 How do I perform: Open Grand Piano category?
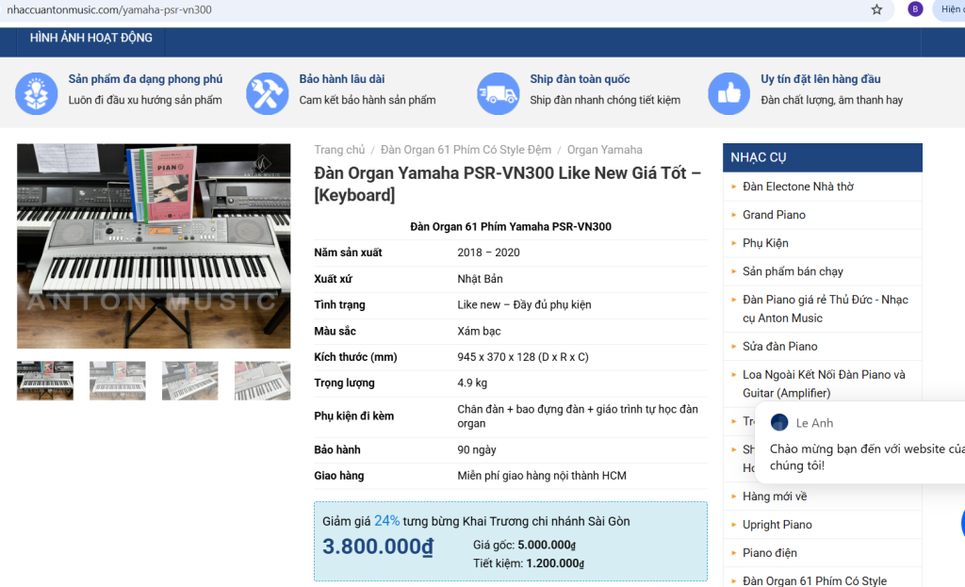point(774,215)
